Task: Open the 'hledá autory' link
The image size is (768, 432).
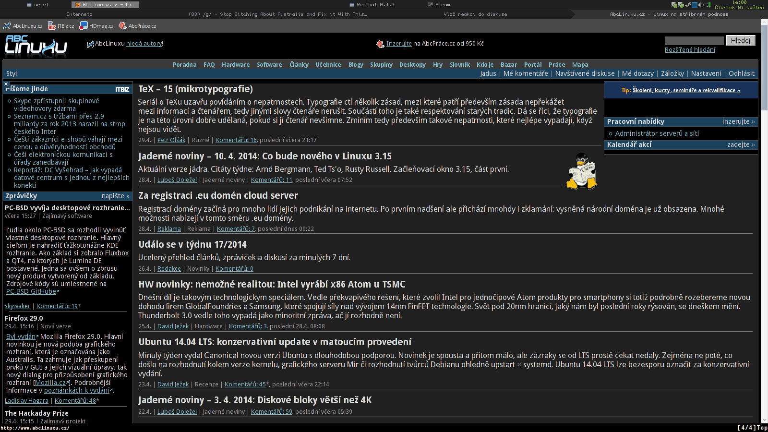Action: point(144,44)
